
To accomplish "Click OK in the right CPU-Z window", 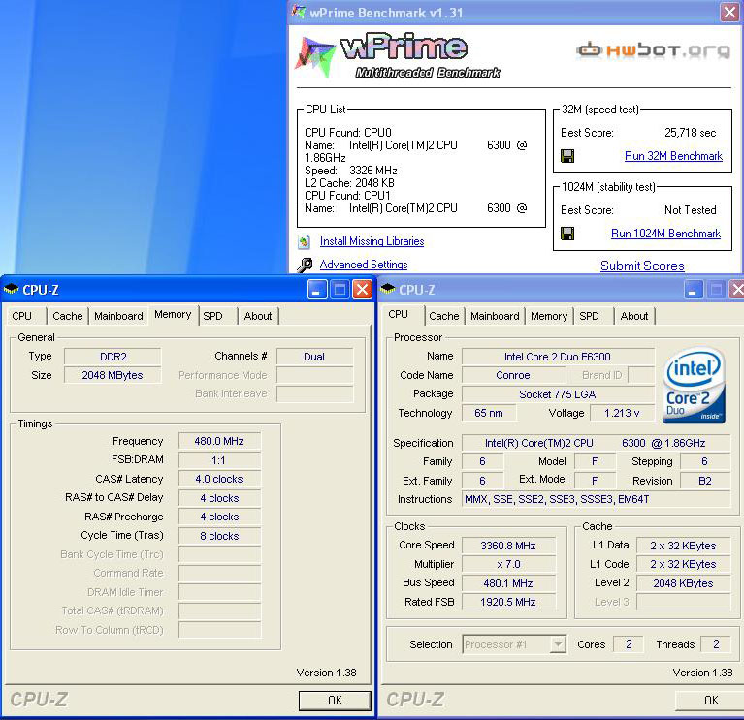I will pyautogui.click(x=711, y=700).
